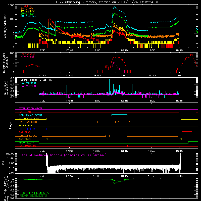The image size is (201, 201).
Task: Click 17:30 under the SAS panel
Action: coord(42,176)
